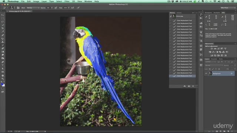Click the background white color swatch
237x133 pixels.
4,85
